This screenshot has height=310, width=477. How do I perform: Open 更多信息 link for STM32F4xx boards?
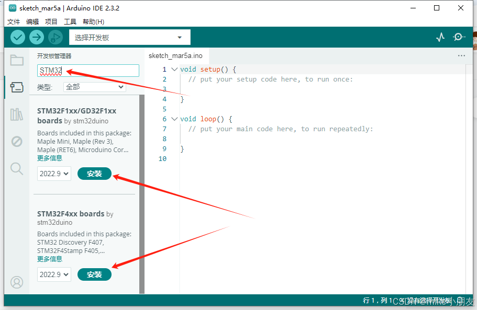tap(50, 259)
